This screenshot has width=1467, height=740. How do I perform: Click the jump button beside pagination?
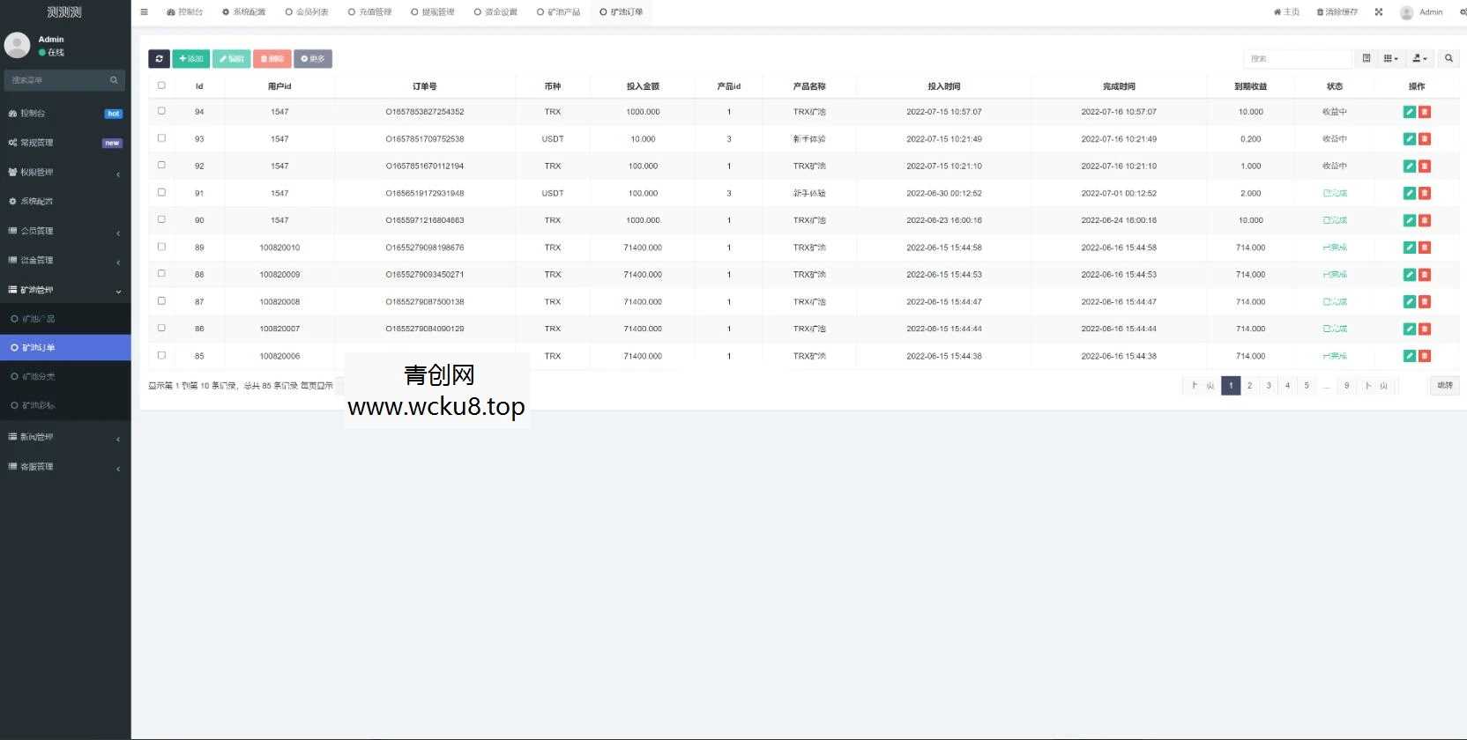point(1445,386)
